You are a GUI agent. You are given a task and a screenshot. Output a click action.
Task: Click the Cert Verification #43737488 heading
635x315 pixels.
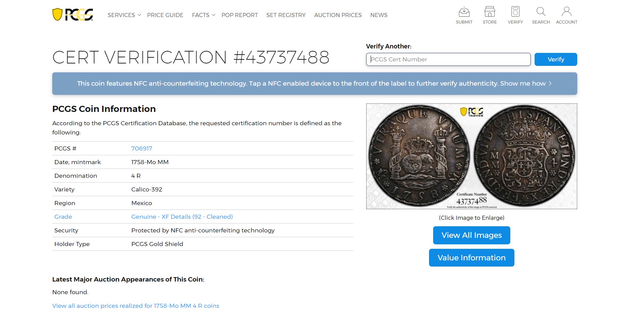[191, 57]
